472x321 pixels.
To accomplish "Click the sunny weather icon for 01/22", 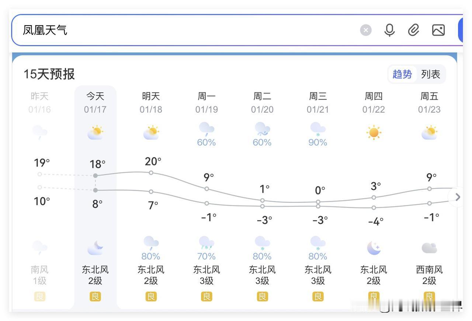I will click(374, 132).
